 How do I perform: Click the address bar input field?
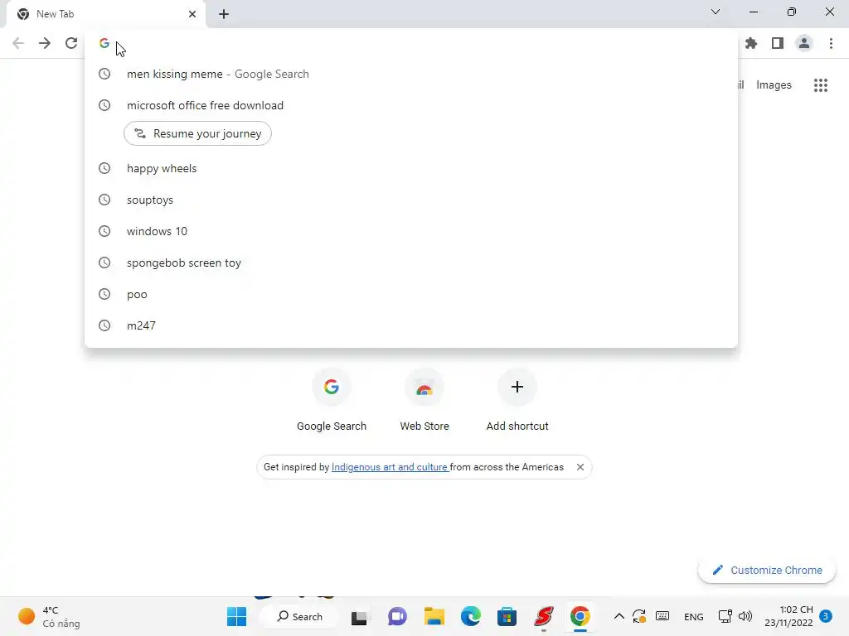[x=411, y=43]
